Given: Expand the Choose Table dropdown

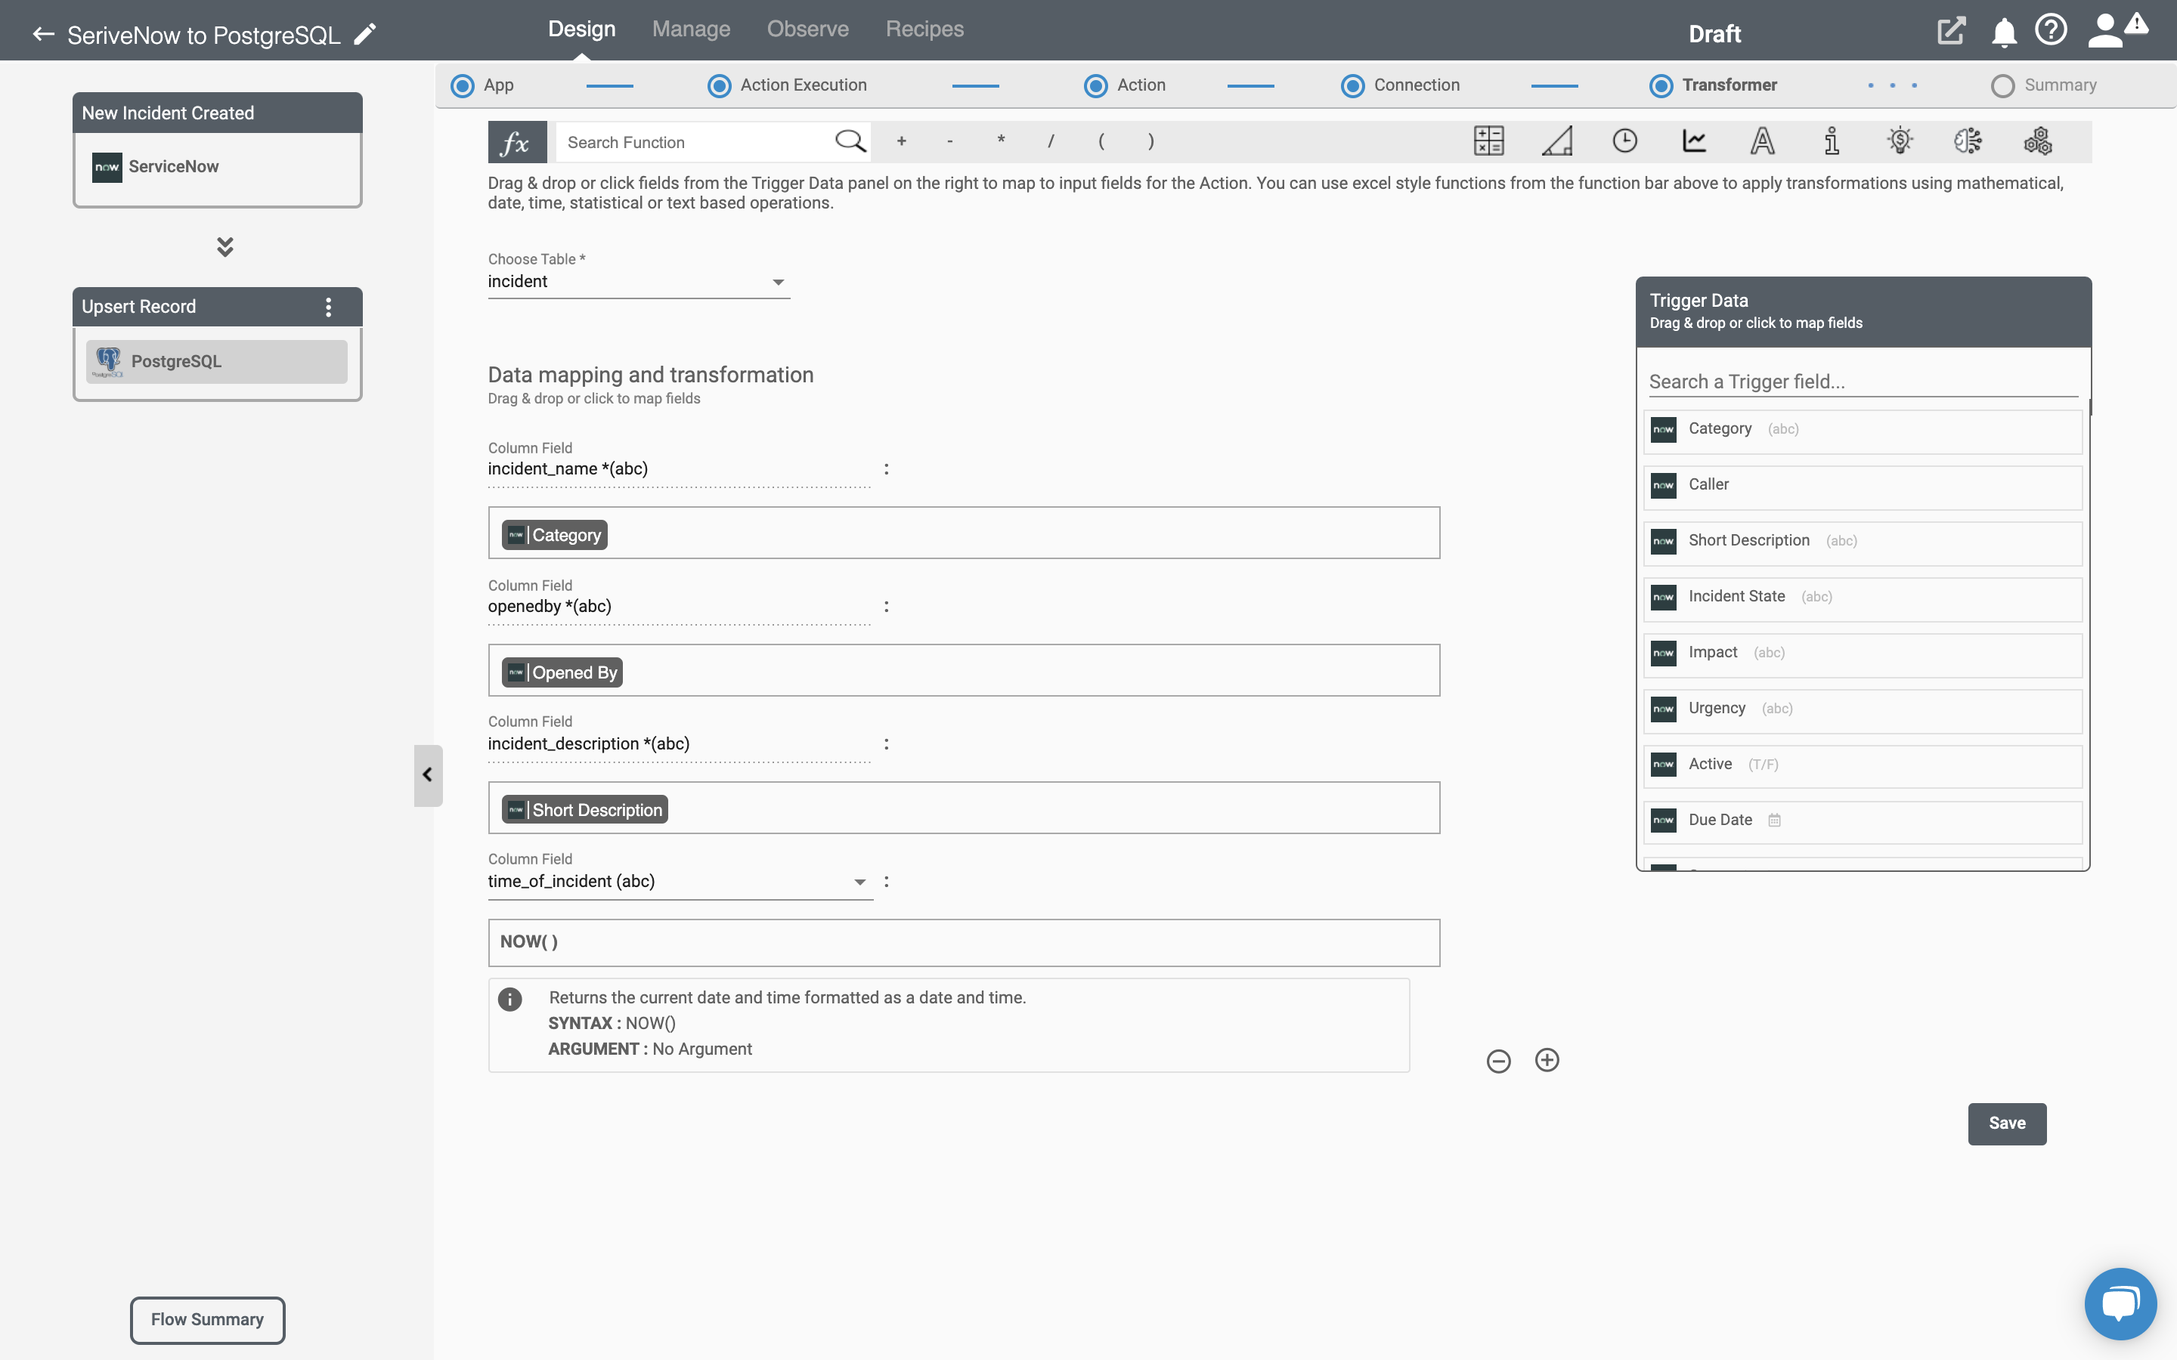Looking at the screenshot, I should pos(779,280).
